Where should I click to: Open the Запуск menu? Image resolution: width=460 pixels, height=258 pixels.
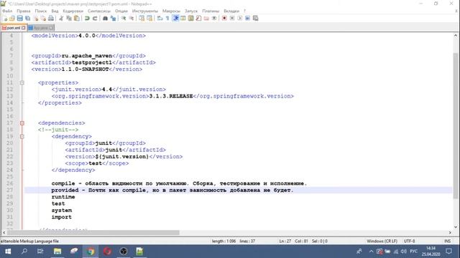(x=191, y=11)
